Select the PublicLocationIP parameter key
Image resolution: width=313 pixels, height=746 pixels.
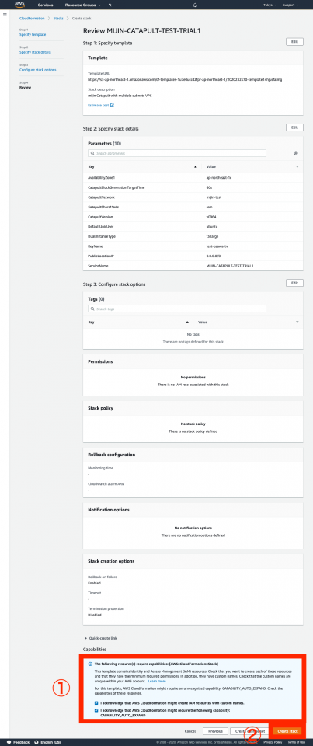point(99,256)
